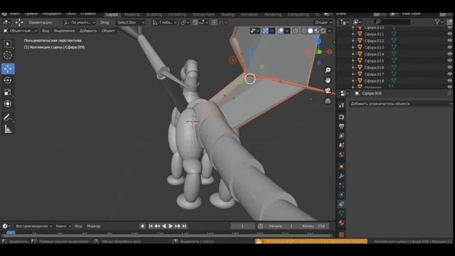Click the Конец 250 end frame field

pos(314,226)
